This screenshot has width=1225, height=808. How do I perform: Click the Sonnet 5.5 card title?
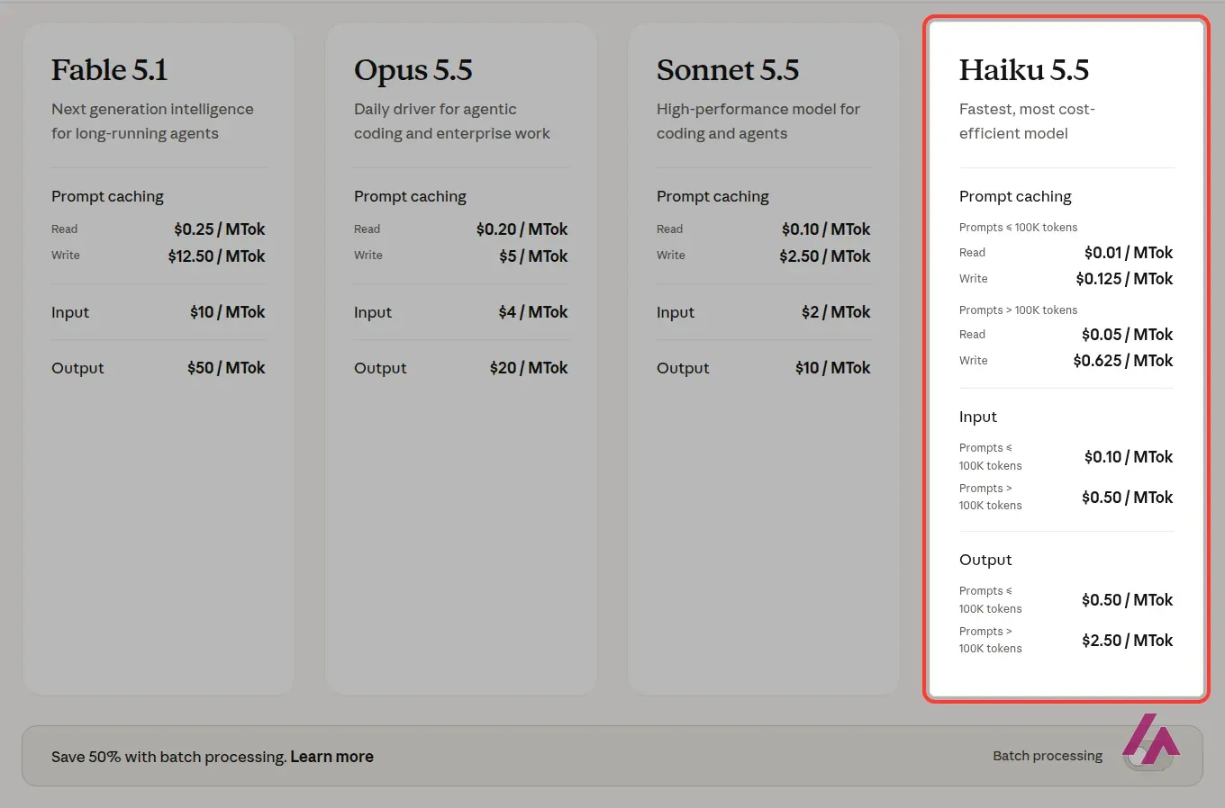click(x=728, y=70)
